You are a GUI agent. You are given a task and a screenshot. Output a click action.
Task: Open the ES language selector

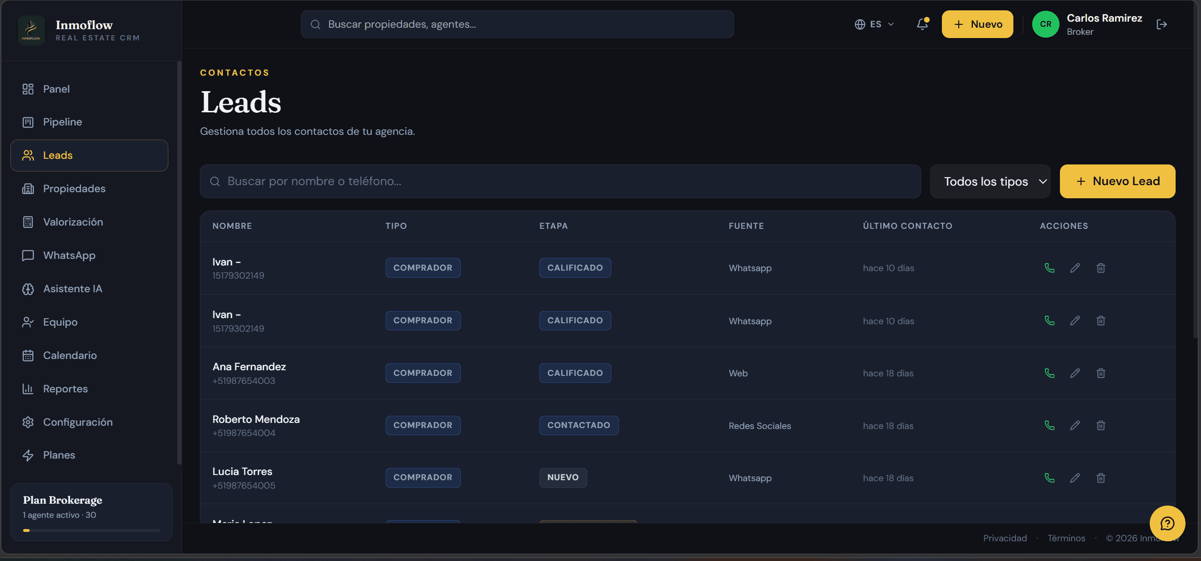874,24
